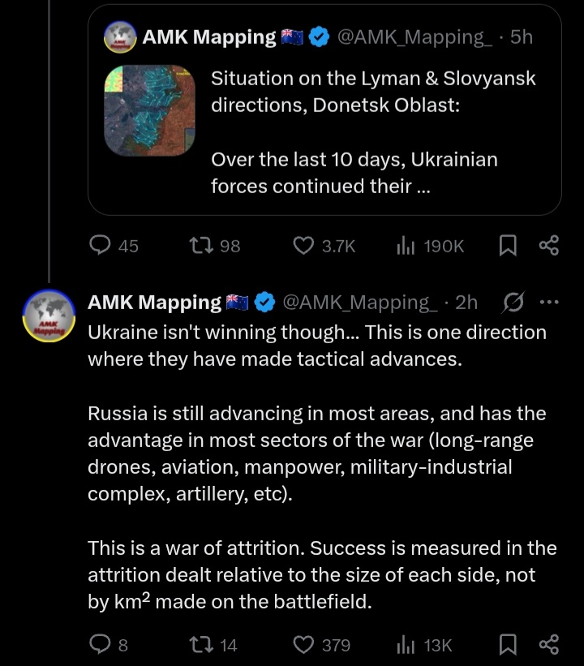Open the Lyman map thumbnail image

[149, 110]
